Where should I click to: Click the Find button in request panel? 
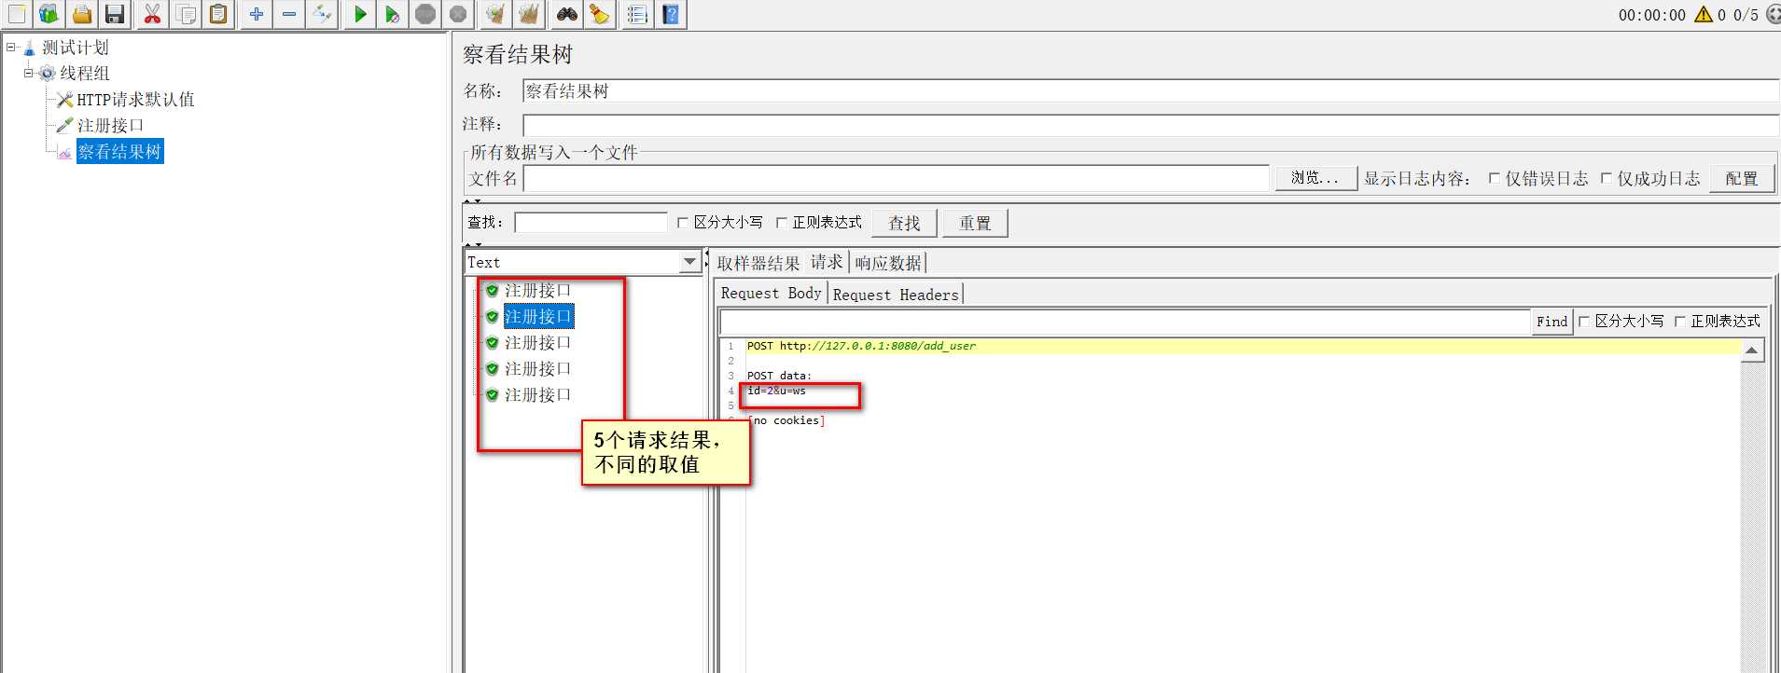pyautogui.click(x=1552, y=321)
